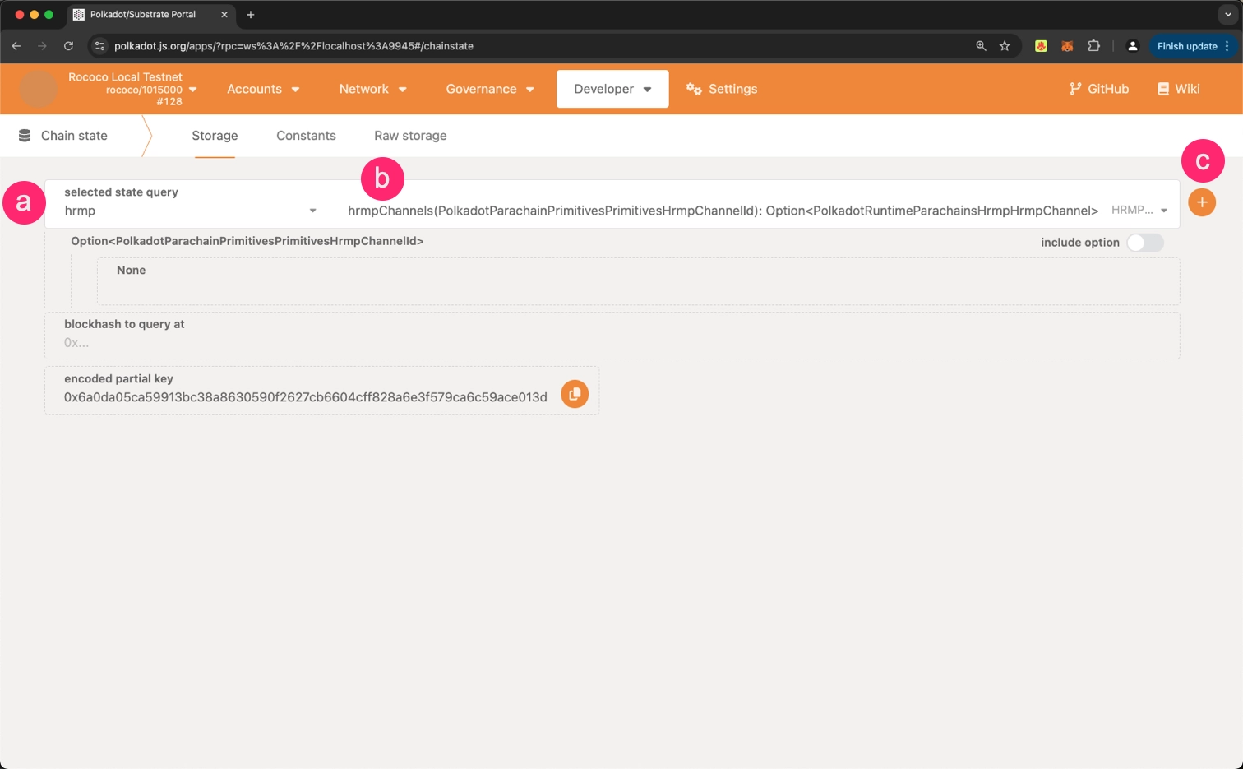Switch to the Raw storage tab
The width and height of the screenshot is (1243, 769).
coord(410,136)
